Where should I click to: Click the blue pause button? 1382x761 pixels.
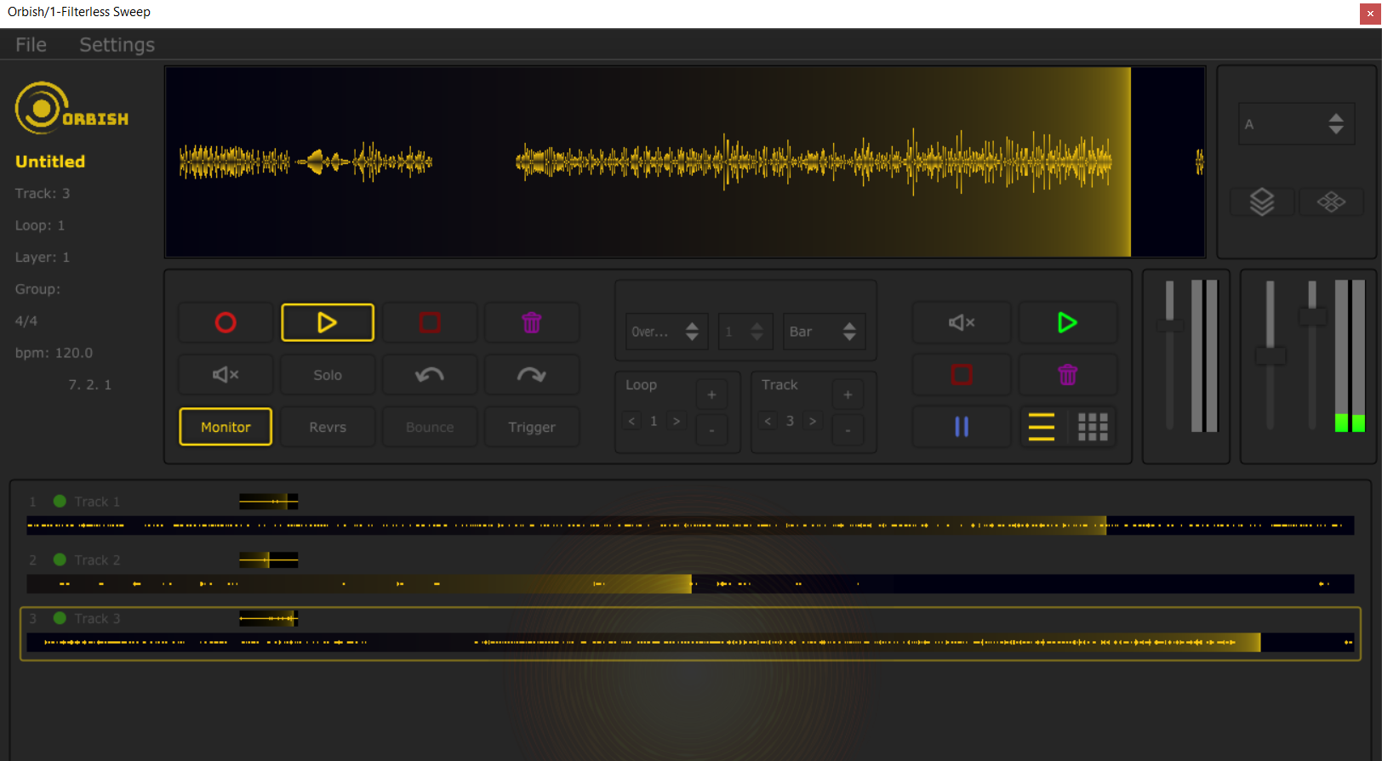962,427
